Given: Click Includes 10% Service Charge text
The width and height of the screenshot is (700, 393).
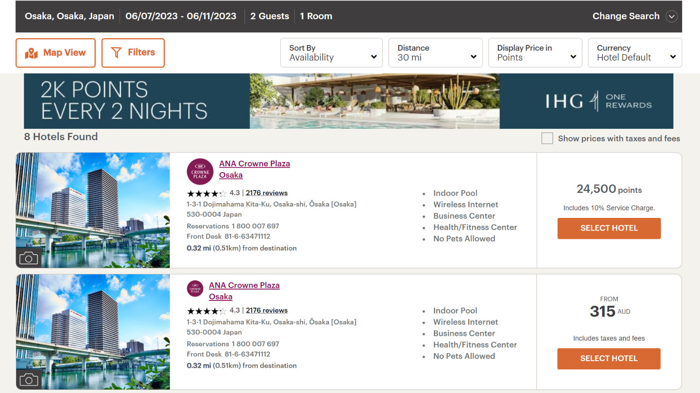Looking at the screenshot, I should click(609, 208).
